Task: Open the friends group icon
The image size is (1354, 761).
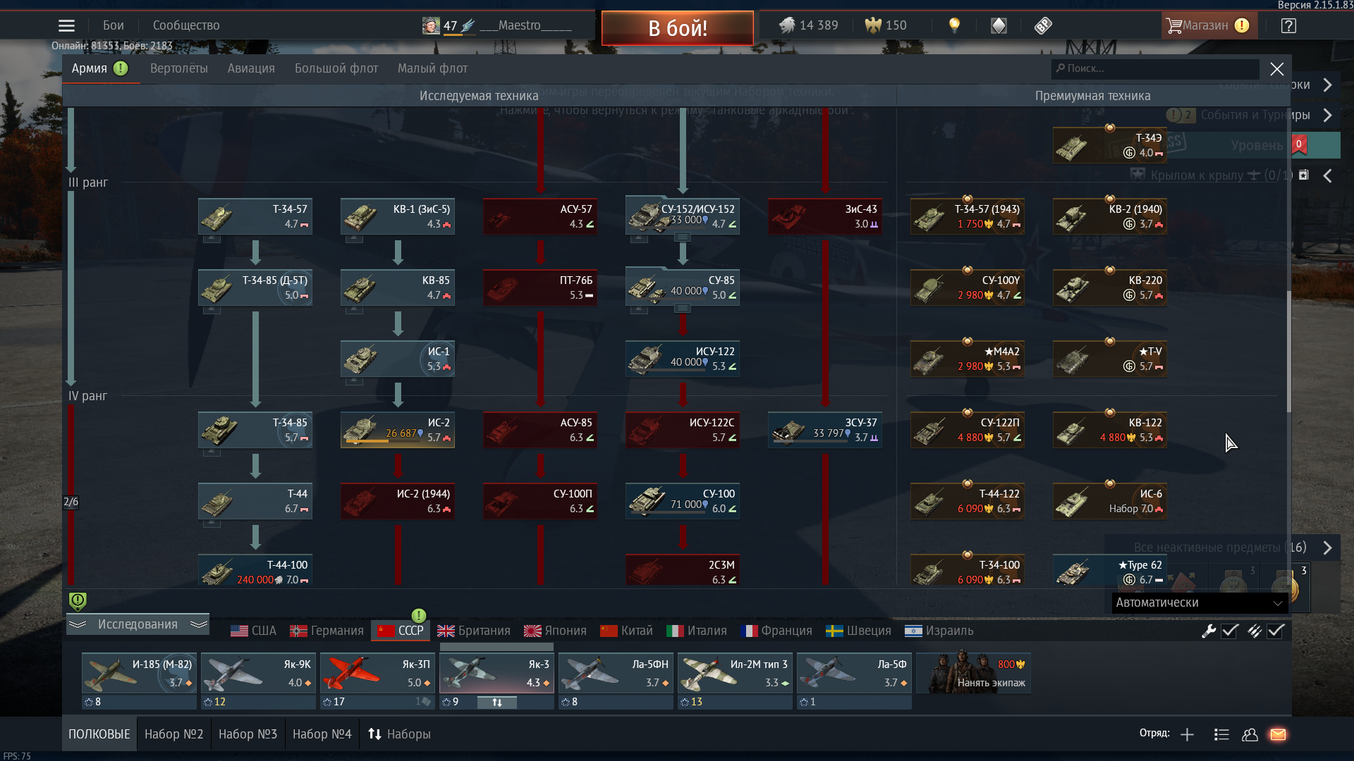Action: [1250, 735]
